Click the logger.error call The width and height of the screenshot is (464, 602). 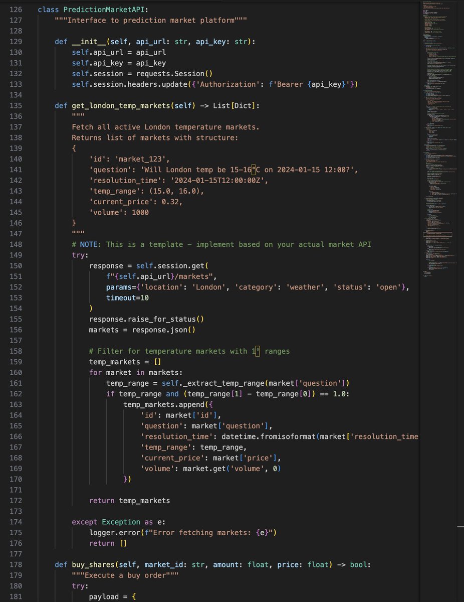coord(182,533)
